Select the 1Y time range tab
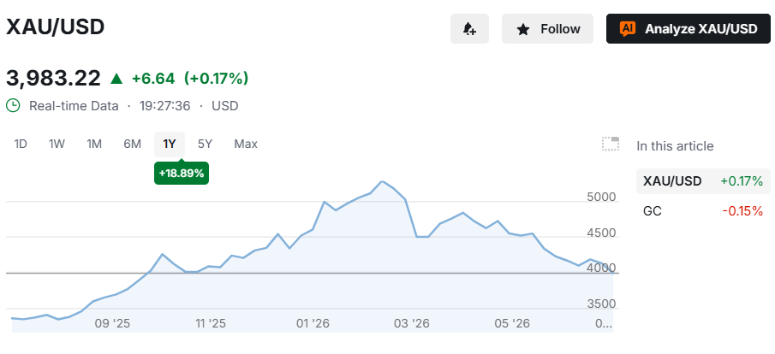This screenshot has height=354, width=775. coord(170,145)
